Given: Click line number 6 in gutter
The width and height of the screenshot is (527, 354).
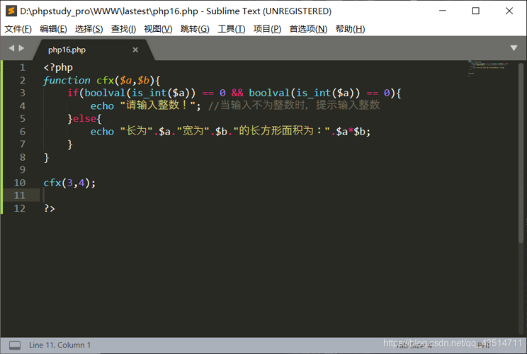Looking at the screenshot, I should tap(23, 131).
